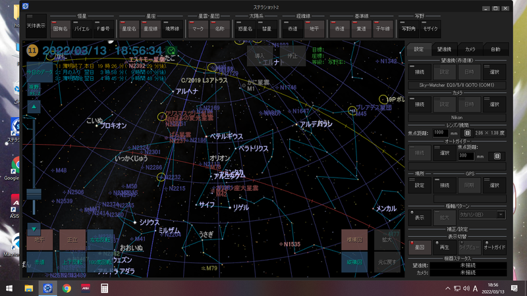527x296 pixels.
Task: Click the lens 焦点距離 1000 mm field
Action: tap(440, 133)
